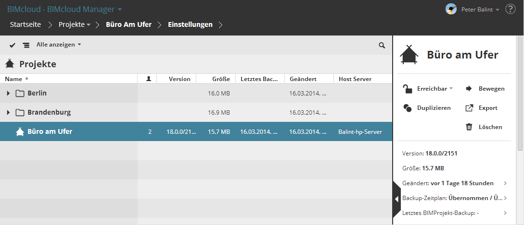Viewport: 524px width, 225px height.
Task: Click the Bewegen arrow icon
Action: [x=469, y=89]
